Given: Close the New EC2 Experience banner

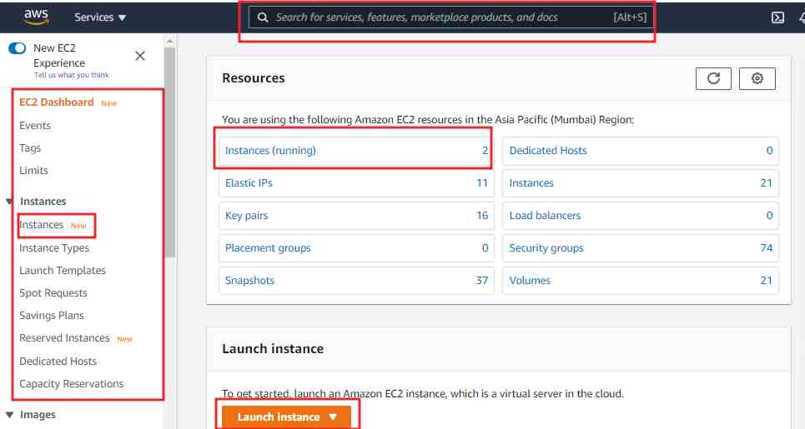Looking at the screenshot, I should (140, 56).
